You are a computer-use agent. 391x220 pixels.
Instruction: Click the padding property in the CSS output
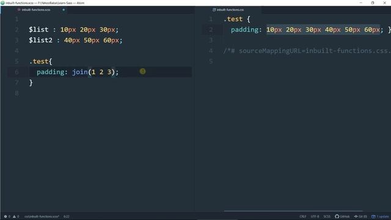coord(245,30)
